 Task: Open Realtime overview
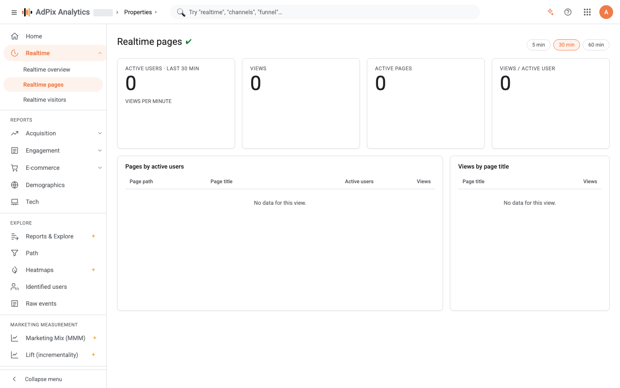point(53,69)
